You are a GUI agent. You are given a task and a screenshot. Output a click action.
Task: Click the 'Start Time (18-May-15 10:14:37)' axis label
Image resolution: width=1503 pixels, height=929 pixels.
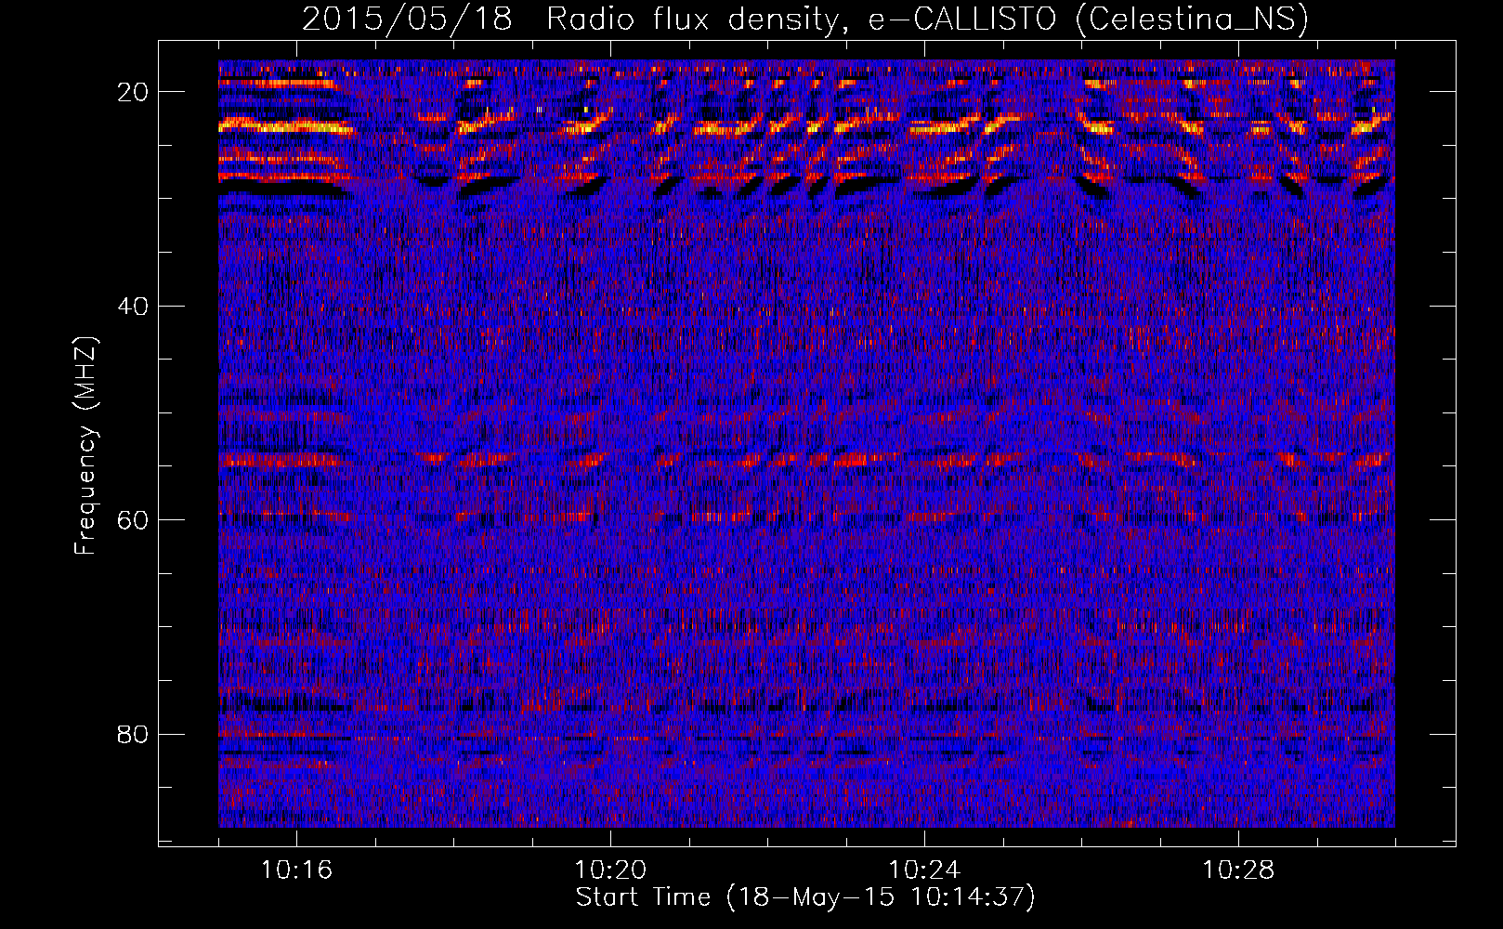click(805, 897)
